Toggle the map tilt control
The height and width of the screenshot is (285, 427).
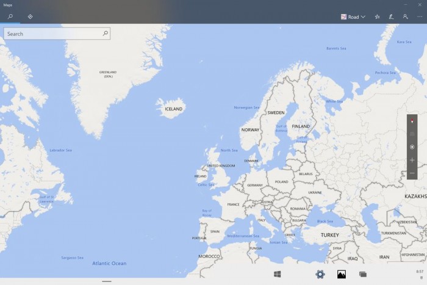[x=412, y=134]
